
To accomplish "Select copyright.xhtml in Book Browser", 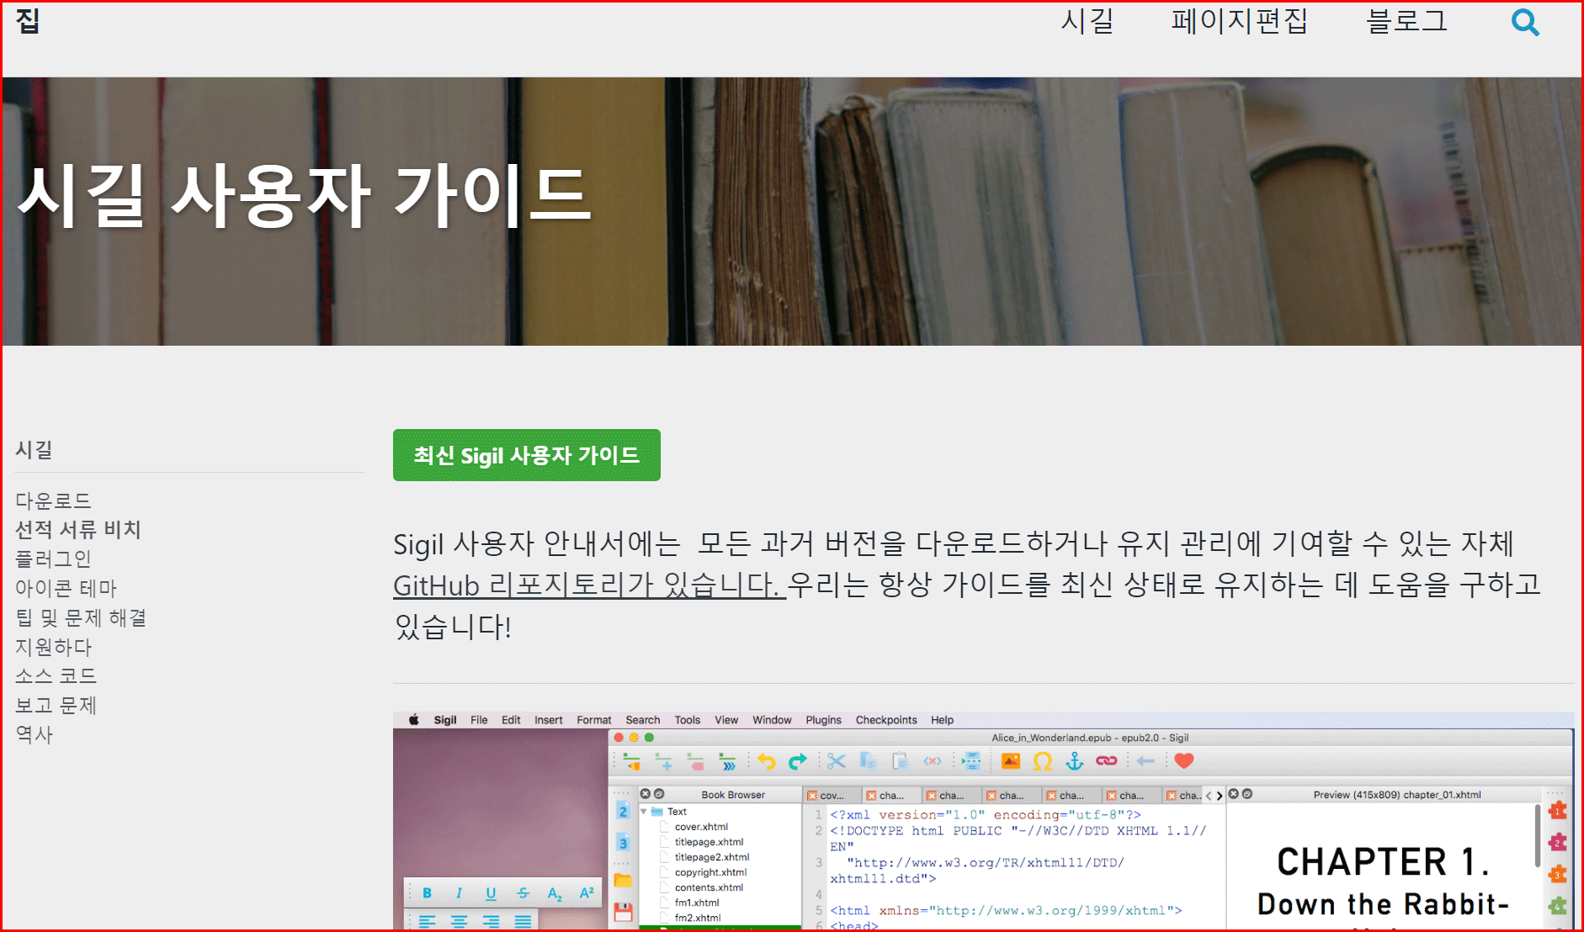I will (710, 872).
